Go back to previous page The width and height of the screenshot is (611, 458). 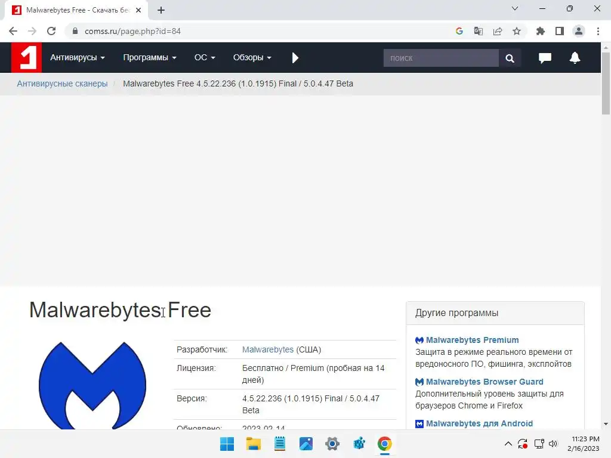[13, 31]
